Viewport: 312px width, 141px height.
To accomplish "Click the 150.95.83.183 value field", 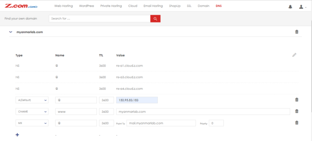I will point(137,100).
